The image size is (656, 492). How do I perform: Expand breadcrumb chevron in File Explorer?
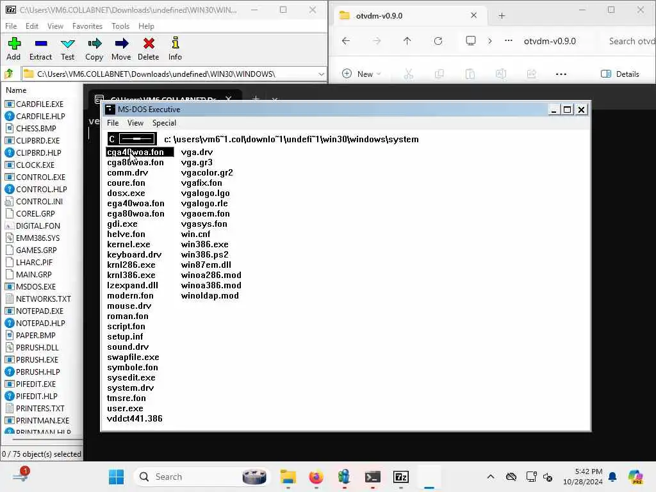pyautogui.click(x=490, y=41)
